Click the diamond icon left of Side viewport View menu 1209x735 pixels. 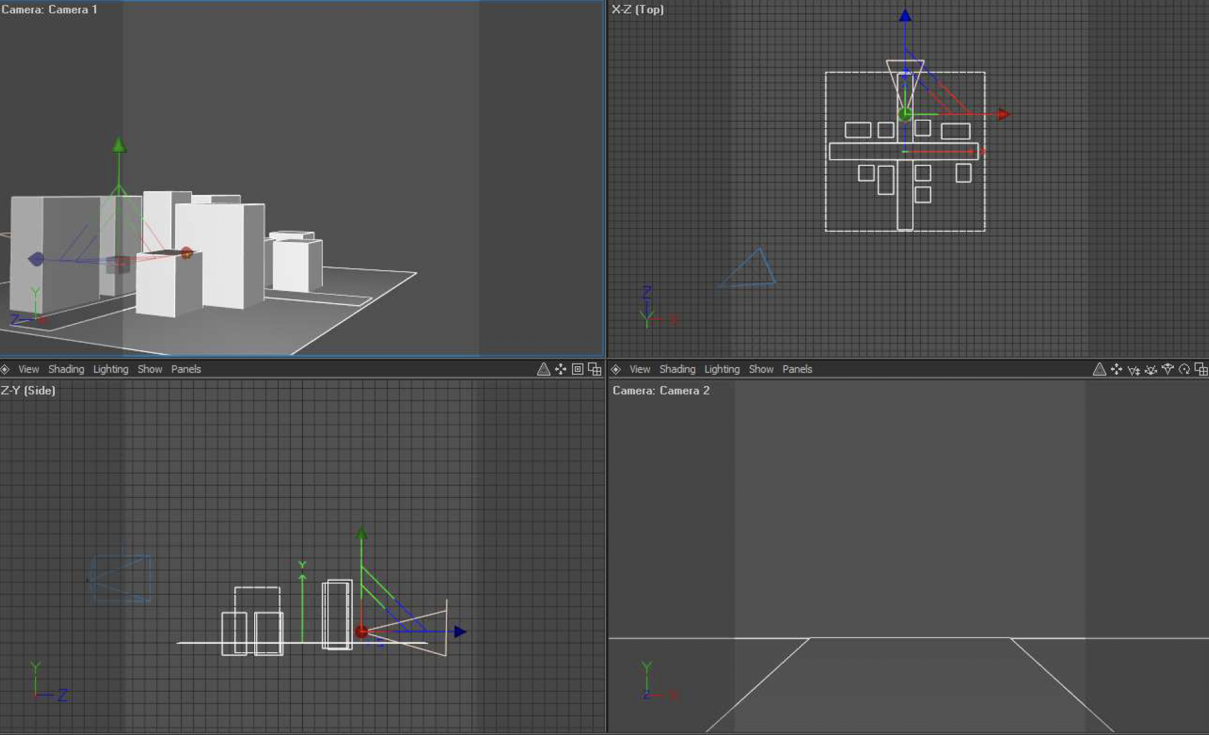pos(5,369)
